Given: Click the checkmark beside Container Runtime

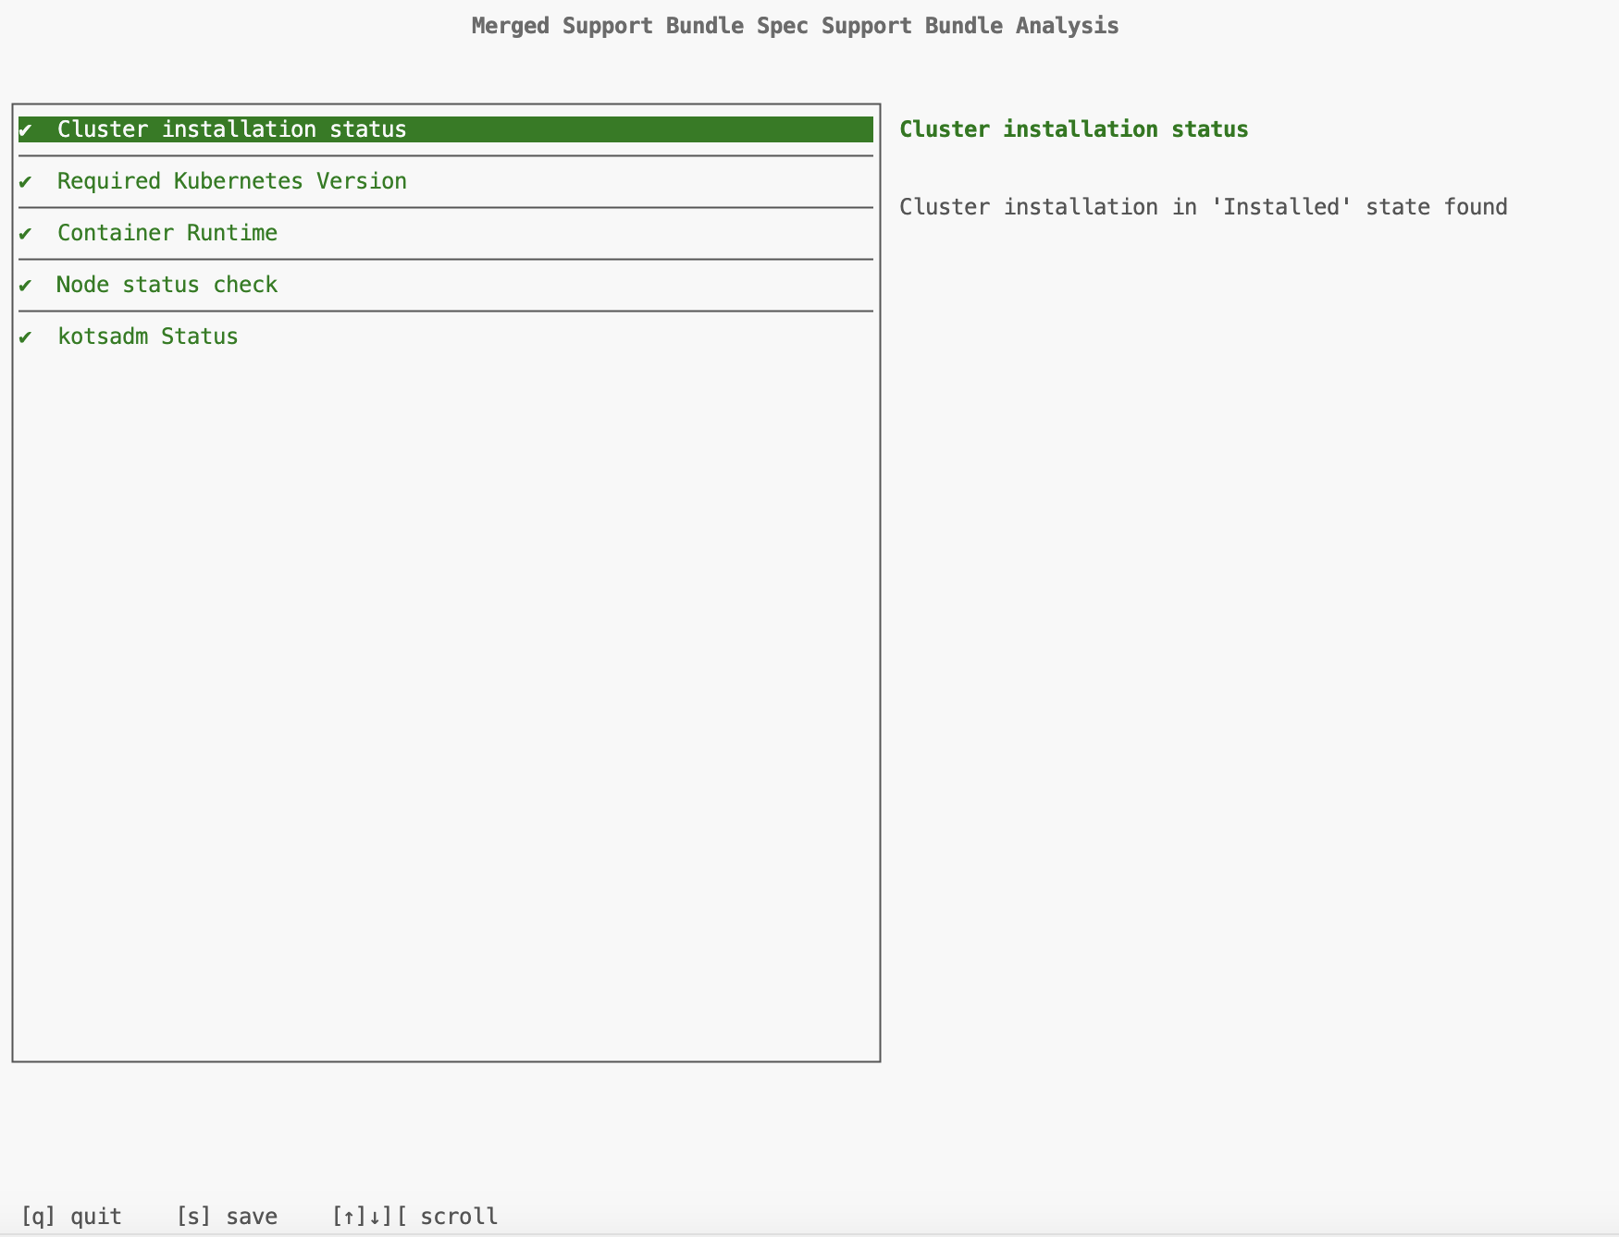Looking at the screenshot, I should tap(26, 234).
